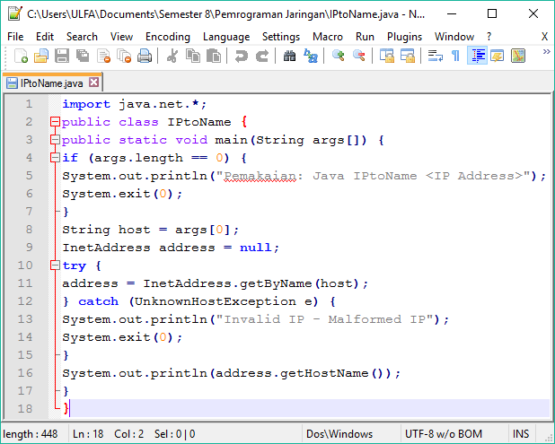Open the Search menu

pos(82,37)
